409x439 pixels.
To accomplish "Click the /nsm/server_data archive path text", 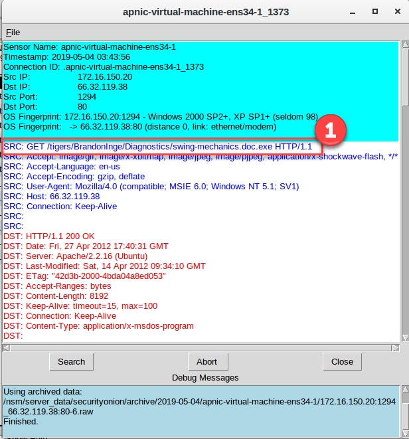I will pos(200,406).
